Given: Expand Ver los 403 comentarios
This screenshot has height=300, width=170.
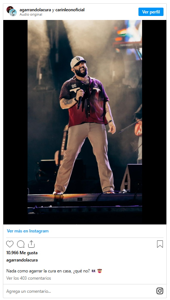Looking at the screenshot, I should [x=29, y=278].
